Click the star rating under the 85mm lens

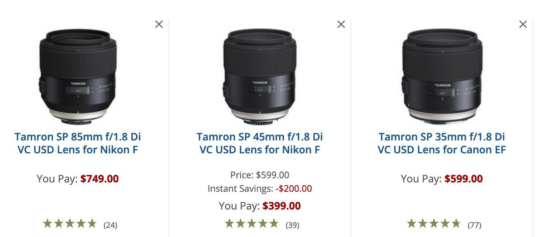70,223
